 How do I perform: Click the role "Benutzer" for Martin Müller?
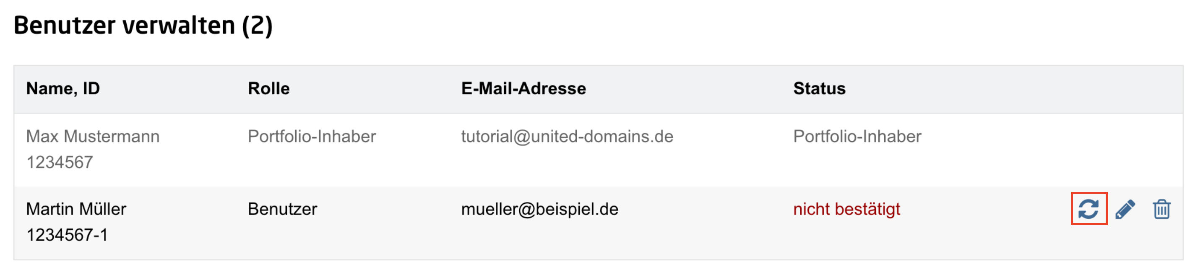tap(282, 209)
